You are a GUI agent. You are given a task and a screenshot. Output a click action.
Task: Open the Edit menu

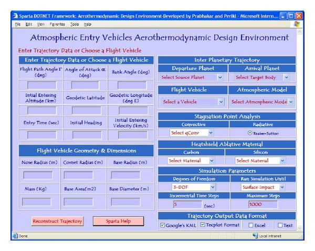click(x=29, y=24)
